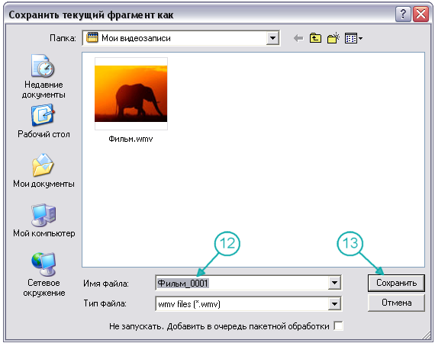Click the folder icon beside Мои видеозаписи
Screen dimensions: 435x343
[x=92, y=37]
